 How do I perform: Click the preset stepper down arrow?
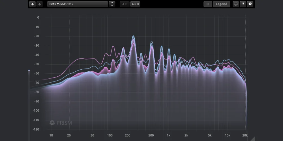point(112,6)
